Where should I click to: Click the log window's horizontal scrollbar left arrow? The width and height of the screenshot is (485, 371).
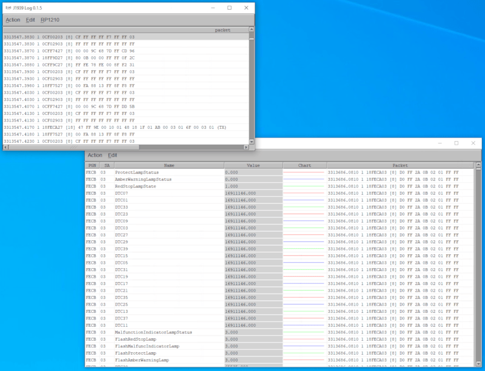point(5,147)
